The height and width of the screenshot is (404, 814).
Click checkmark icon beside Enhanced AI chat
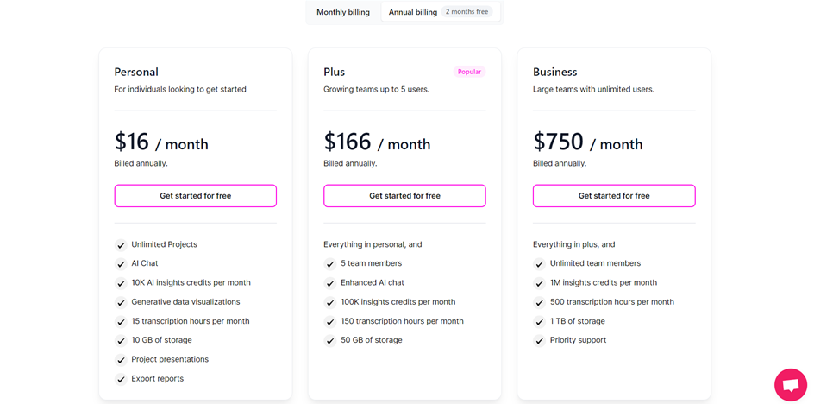tap(329, 283)
